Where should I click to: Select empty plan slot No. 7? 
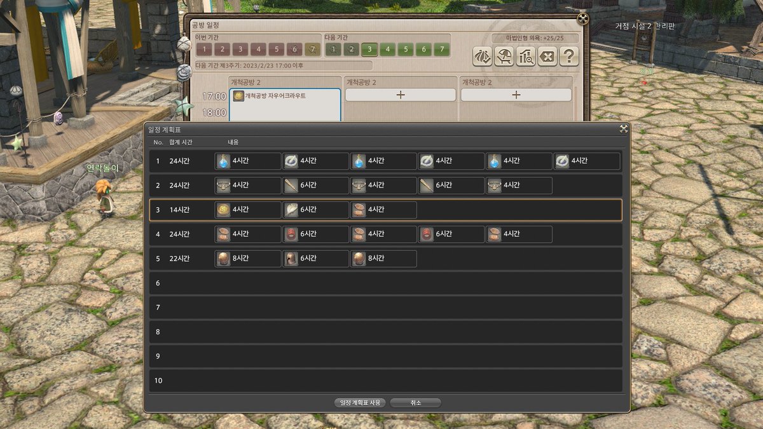385,308
